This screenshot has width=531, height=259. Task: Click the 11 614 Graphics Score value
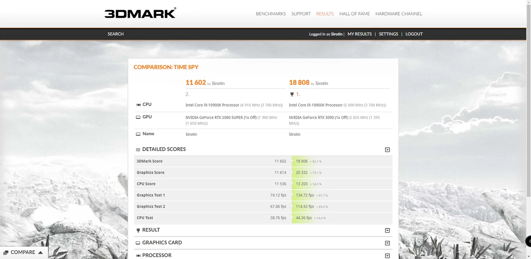click(280, 172)
